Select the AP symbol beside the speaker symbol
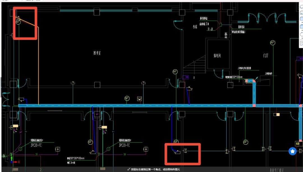The height and width of the screenshot is (172, 303). [x=127, y=98]
